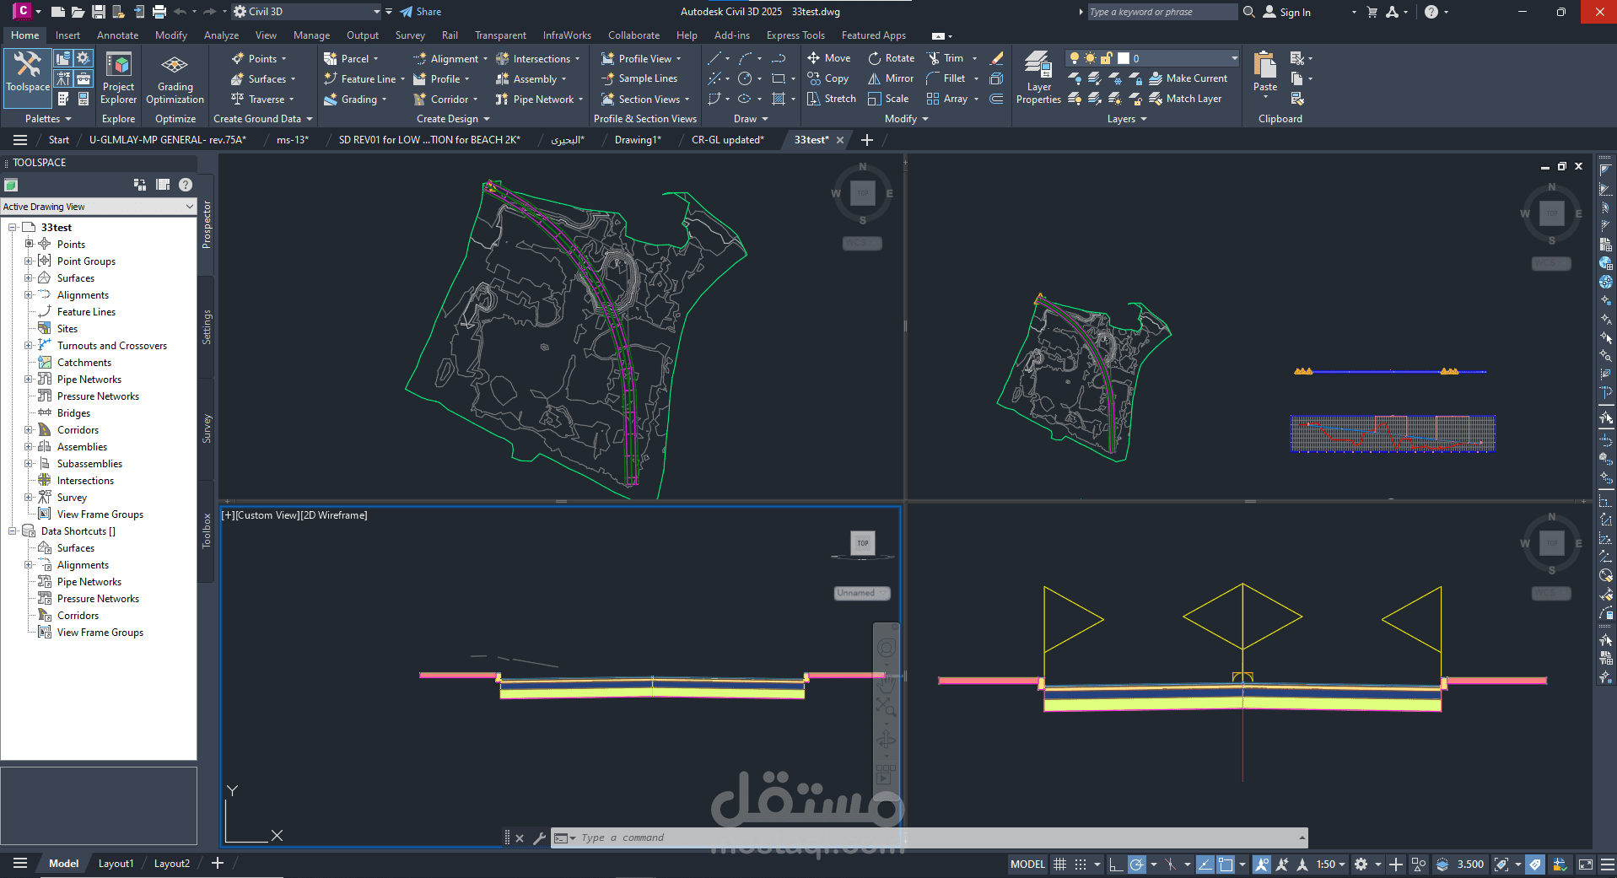Expand the Surfaces tree node
The width and height of the screenshot is (1617, 878).
(x=28, y=278)
